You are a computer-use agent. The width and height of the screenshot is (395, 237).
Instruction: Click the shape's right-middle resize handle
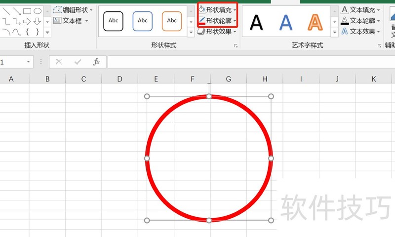(271, 158)
